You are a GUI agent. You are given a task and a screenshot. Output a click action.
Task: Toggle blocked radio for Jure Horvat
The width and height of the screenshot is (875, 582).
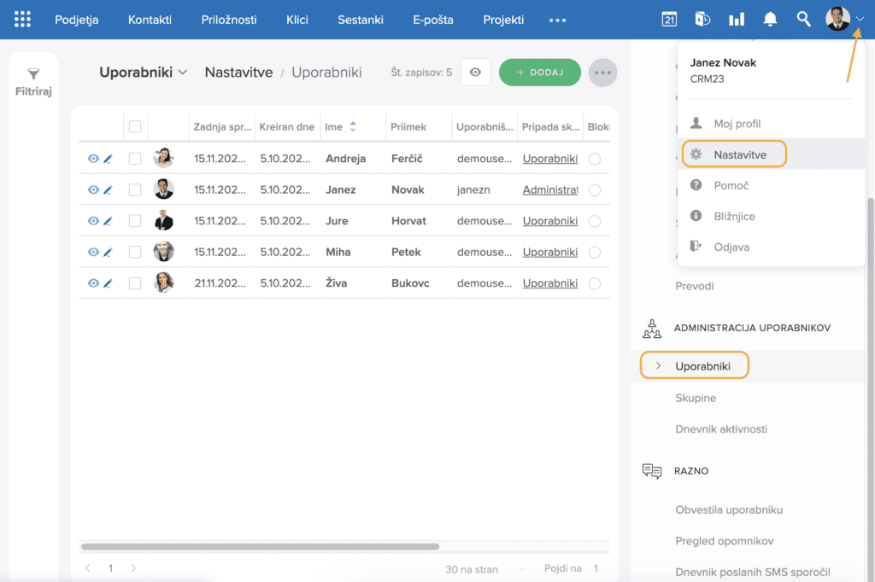[x=595, y=221]
